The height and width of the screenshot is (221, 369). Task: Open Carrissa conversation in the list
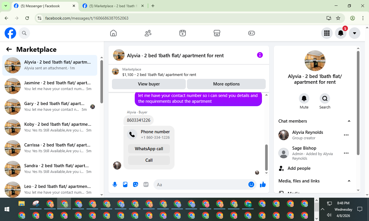coord(50,148)
